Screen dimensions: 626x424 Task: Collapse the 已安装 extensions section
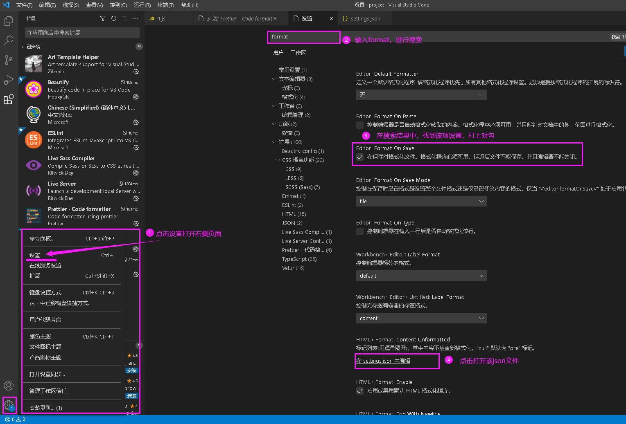[23, 47]
